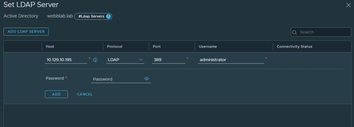Click the Username column header

pyautogui.click(x=208, y=47)
